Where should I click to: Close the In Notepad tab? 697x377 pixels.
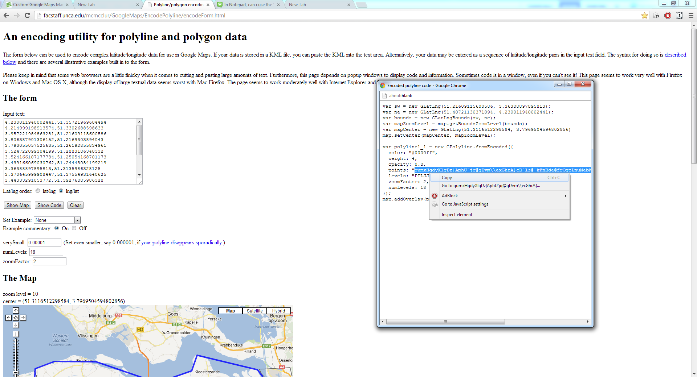(278, 5)
